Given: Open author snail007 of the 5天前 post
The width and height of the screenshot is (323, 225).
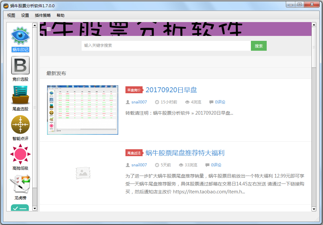Looking at the screenshot, I should [x=139, y=165].
